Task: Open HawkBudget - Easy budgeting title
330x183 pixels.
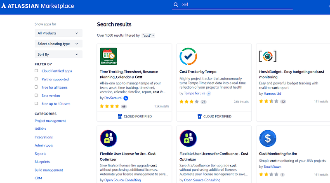Action: 292,75
